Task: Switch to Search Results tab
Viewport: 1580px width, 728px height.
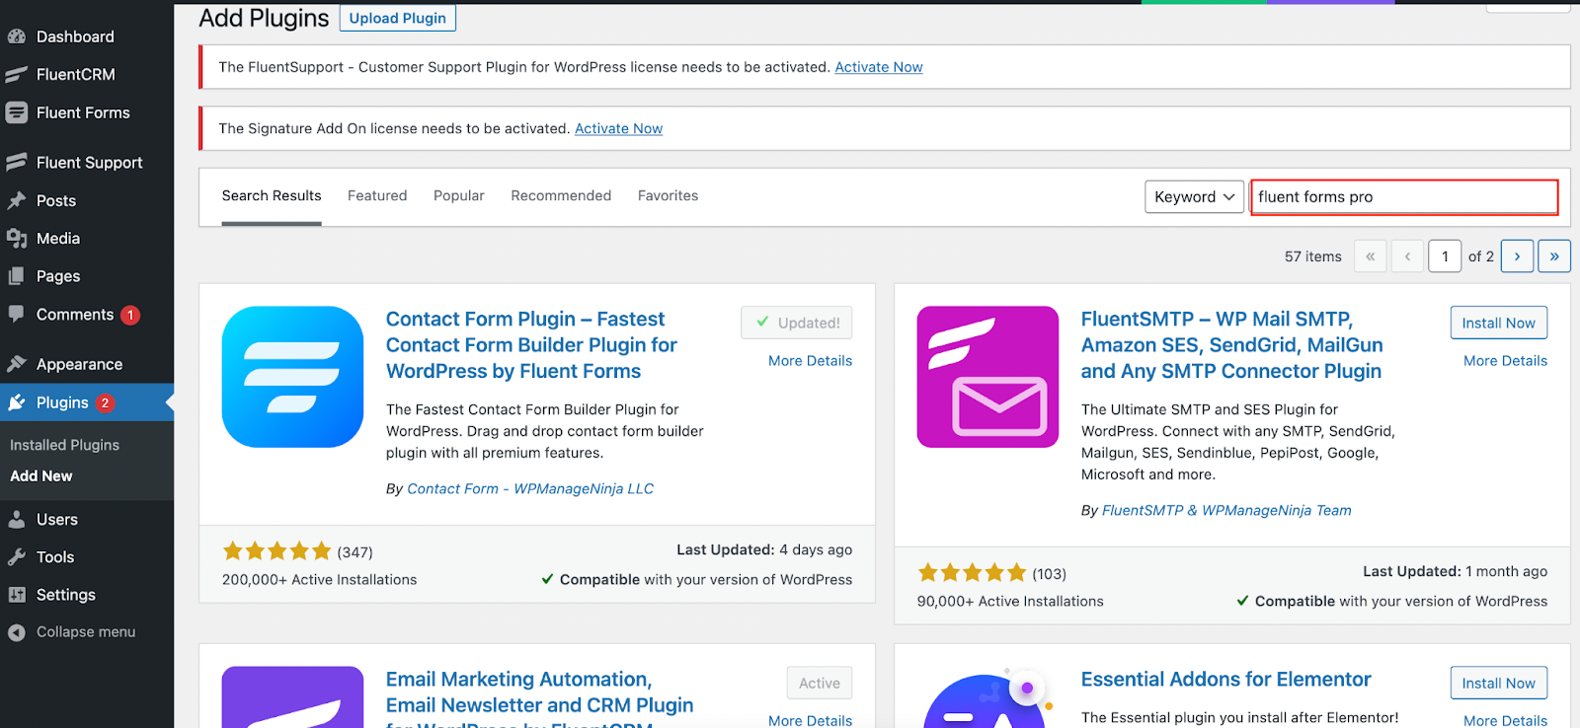Action: (x=272, y=196)
